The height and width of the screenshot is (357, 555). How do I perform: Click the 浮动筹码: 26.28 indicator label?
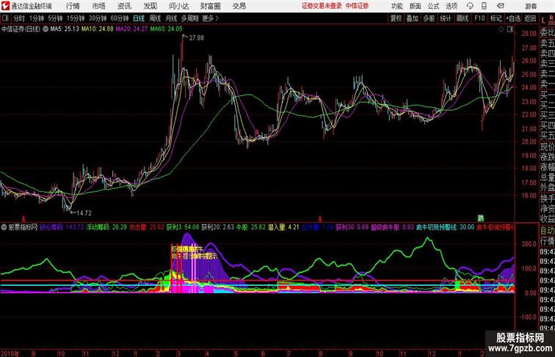tap(106, 227)
